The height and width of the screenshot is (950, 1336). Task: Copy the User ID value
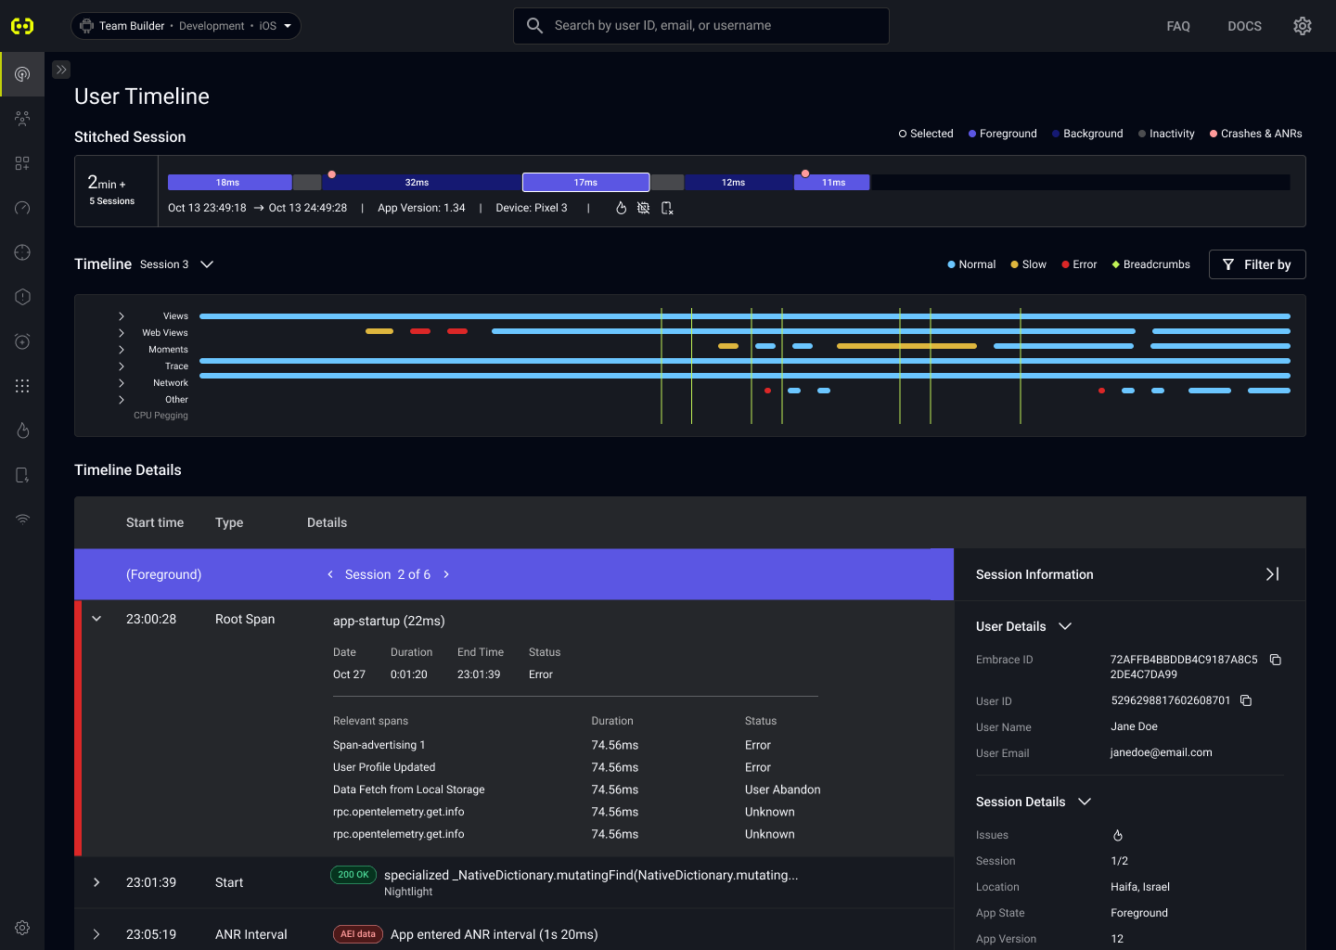point(1246,700)
